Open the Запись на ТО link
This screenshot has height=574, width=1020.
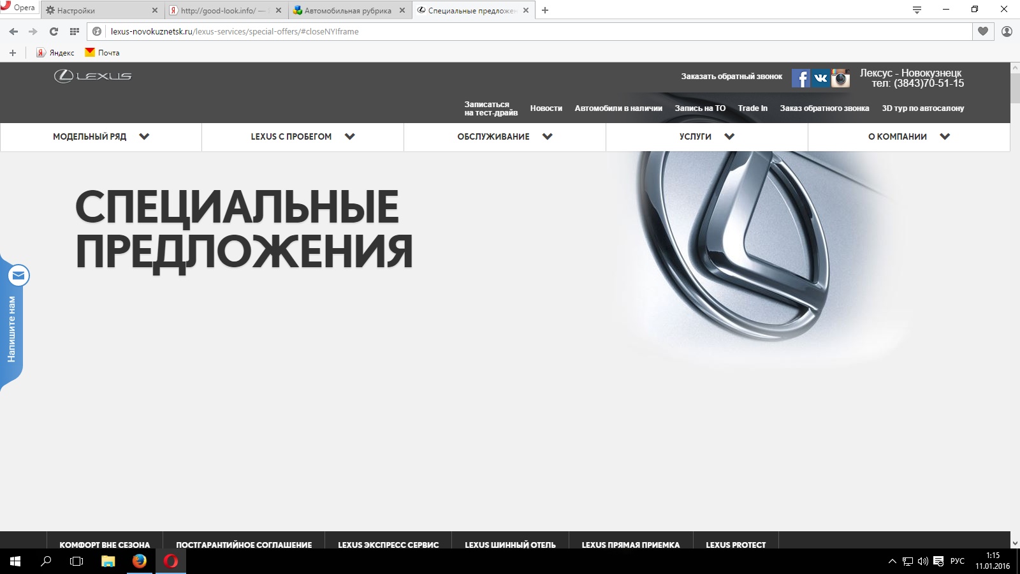700,108
